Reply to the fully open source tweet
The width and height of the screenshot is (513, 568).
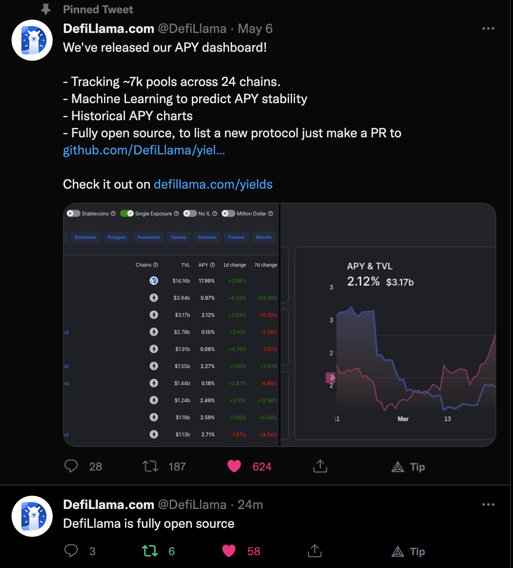(x=71, y=551)
